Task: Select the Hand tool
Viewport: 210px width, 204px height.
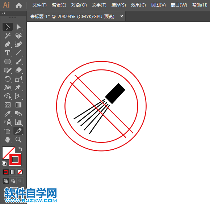Action: 8,140
